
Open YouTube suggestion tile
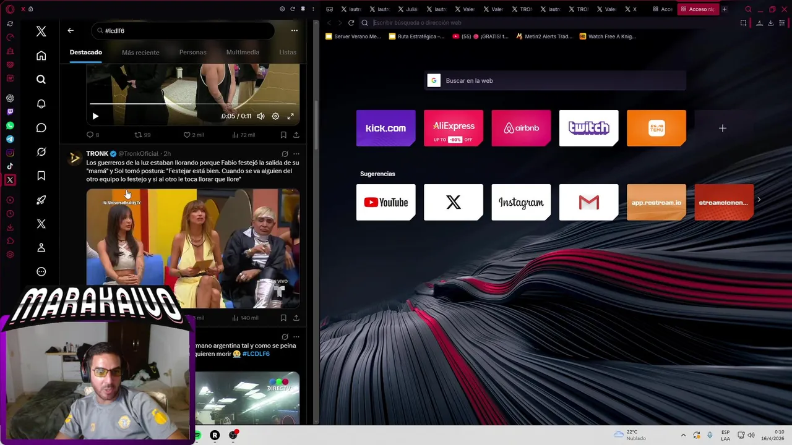(385, 202)
